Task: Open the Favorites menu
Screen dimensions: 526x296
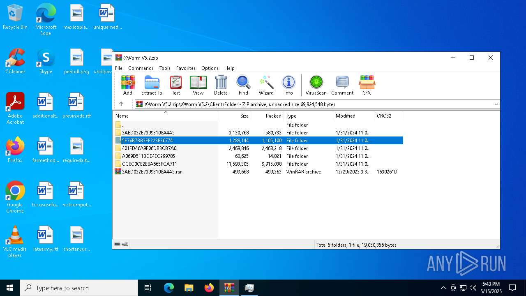Action: [x=186, y=68]
